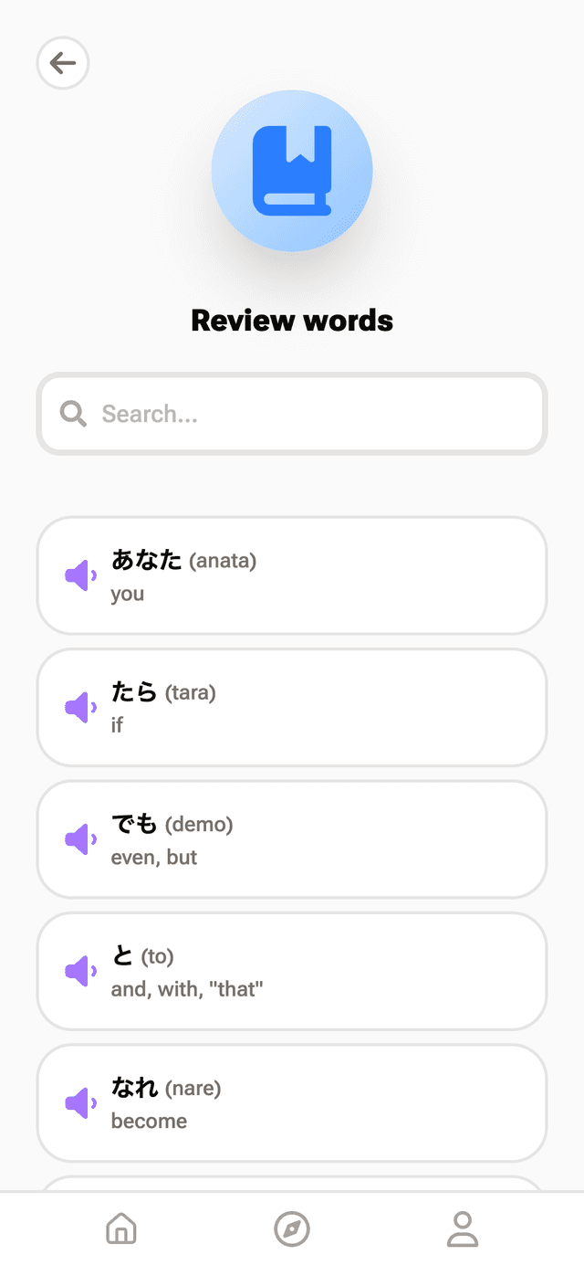Open the でも 'even, but' card
The width and height of the screenshot is (584, 1265).
click(x=365, y=839)
